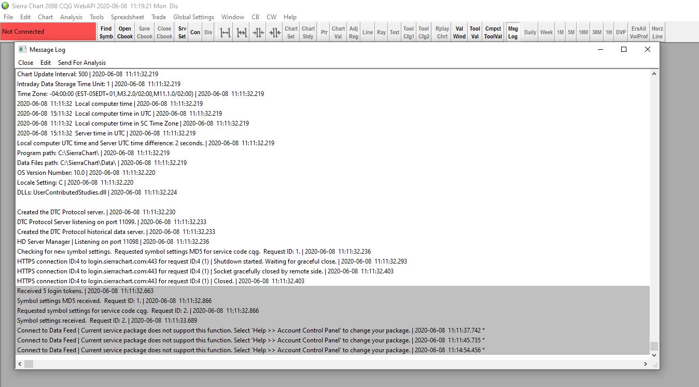
Task: Click the Dis disconnect button
Action: [x=208, y=32]
